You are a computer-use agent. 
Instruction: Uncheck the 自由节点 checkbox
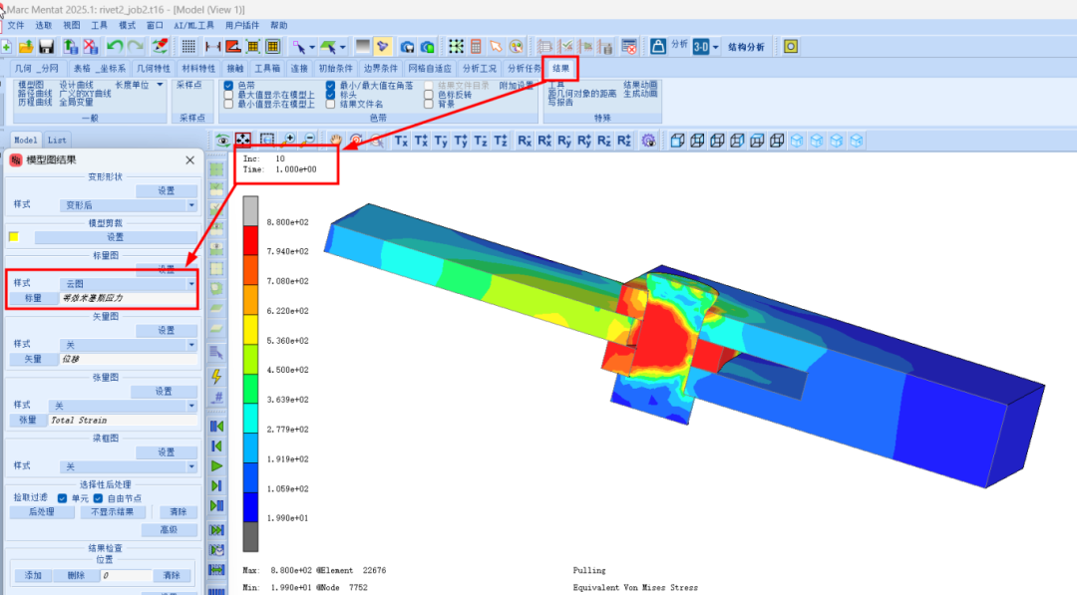click(100, 497)
